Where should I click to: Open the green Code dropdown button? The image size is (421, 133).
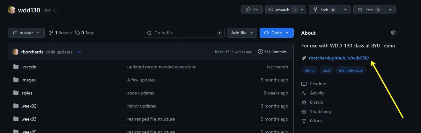click(277, 33)
